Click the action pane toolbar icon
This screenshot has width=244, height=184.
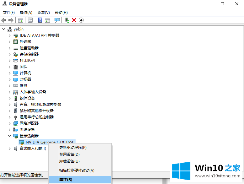coord(47,20)
